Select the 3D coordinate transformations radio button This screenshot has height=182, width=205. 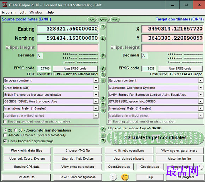[x=16, y=130]
